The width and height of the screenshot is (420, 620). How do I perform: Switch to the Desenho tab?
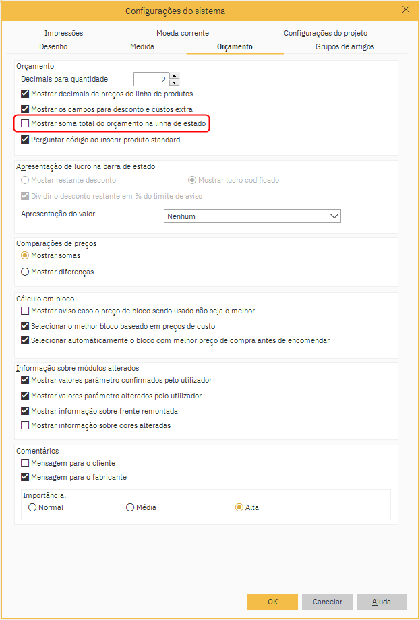53,47
